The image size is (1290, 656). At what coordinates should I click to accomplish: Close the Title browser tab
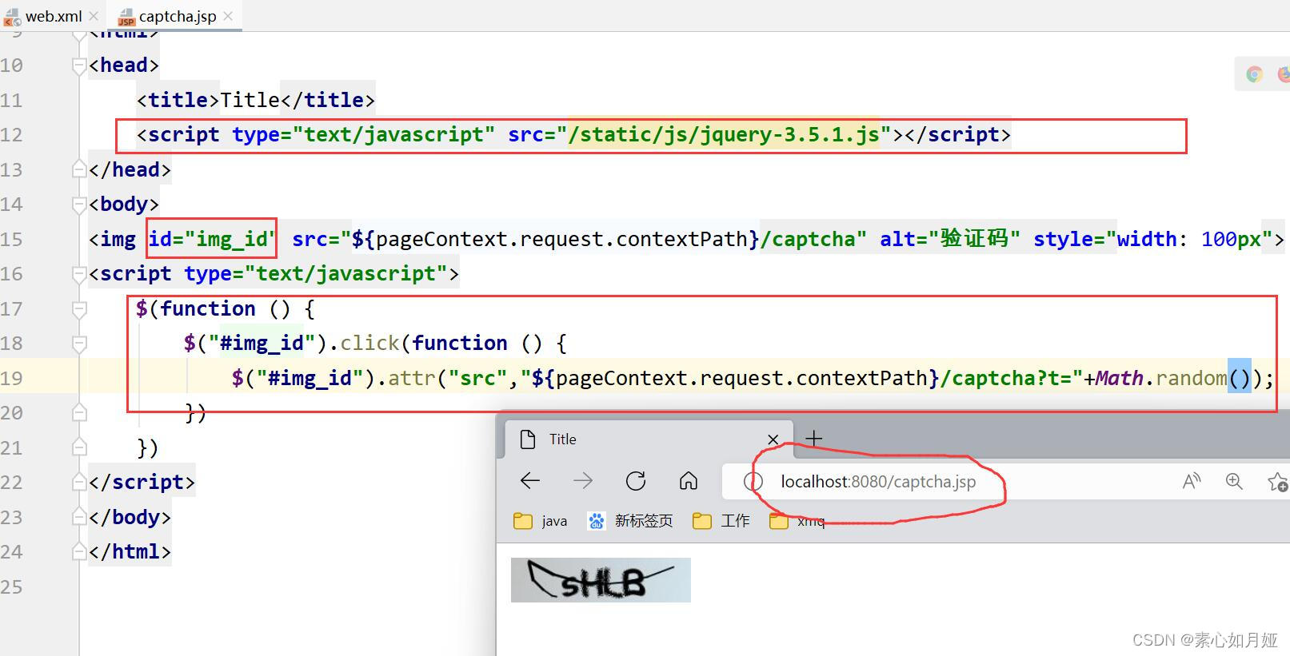point(773,439)
